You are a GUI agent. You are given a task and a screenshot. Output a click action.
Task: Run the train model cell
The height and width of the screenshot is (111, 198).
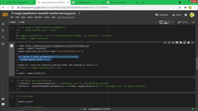(x=12, y=96)
